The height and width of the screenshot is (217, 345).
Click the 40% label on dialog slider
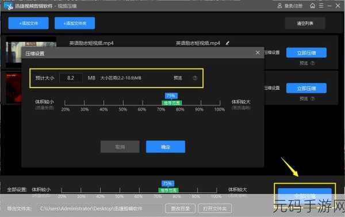click(103, 109)
